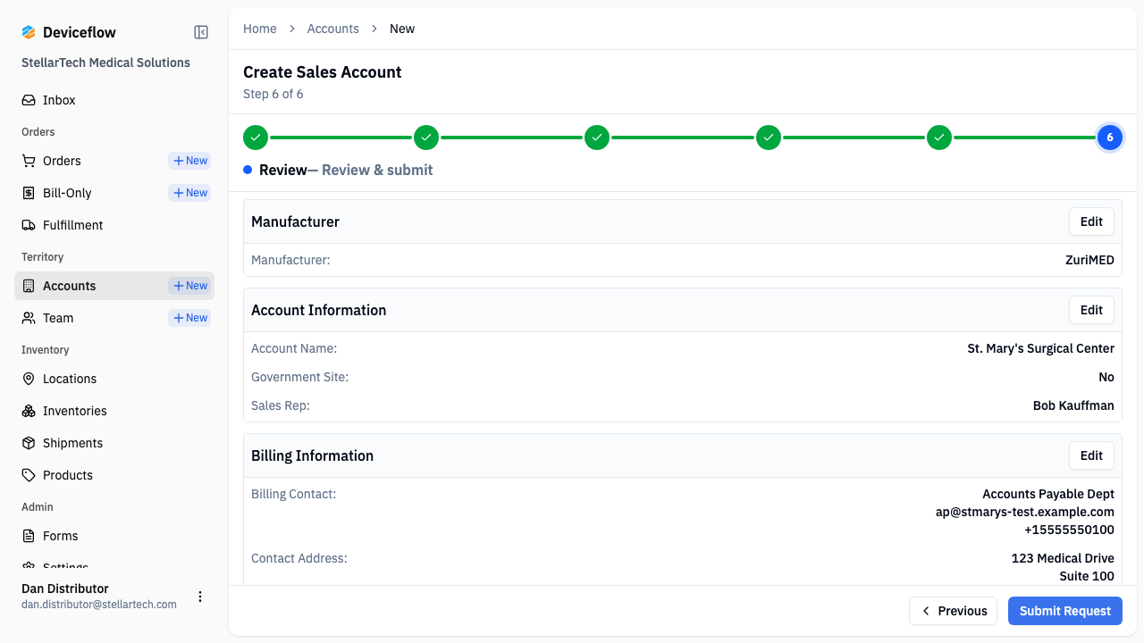Select step 6 circle in the progress bar
This screenshot has height=643, width=1144.
pos(1110,138)
